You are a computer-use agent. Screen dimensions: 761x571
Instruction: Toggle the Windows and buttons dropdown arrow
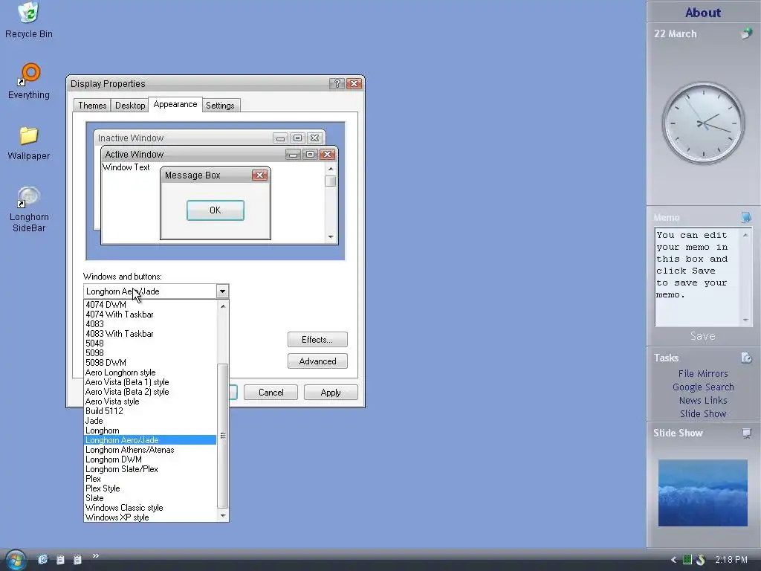(x=222, y=291)
